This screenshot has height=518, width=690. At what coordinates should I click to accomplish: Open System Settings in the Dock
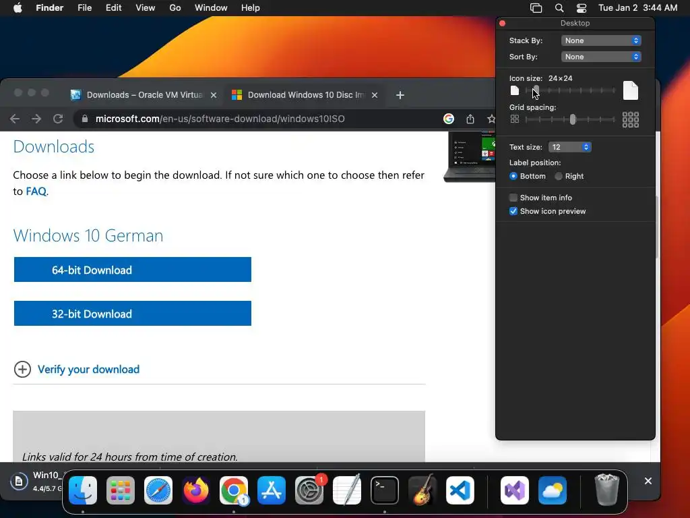pos(309,490)
